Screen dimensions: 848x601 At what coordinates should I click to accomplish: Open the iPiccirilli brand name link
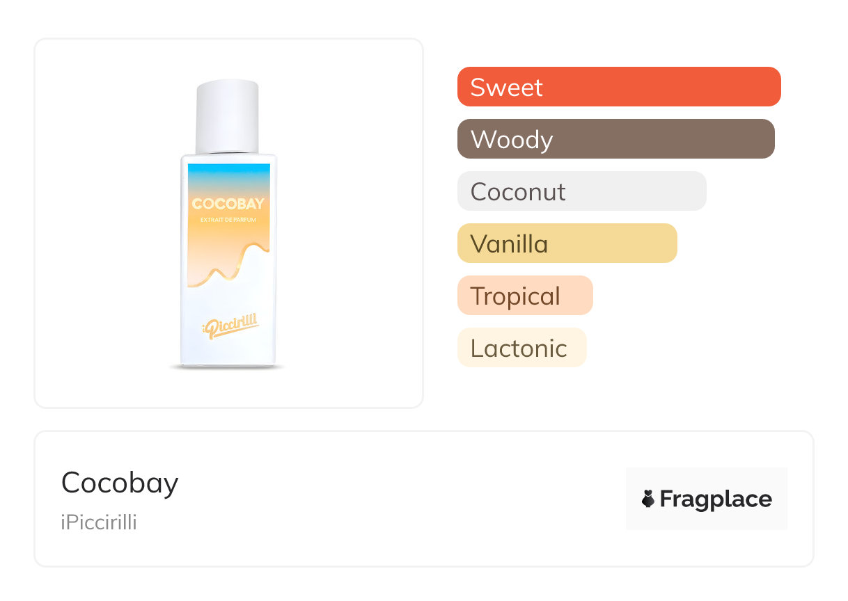[x=99, y=522]
